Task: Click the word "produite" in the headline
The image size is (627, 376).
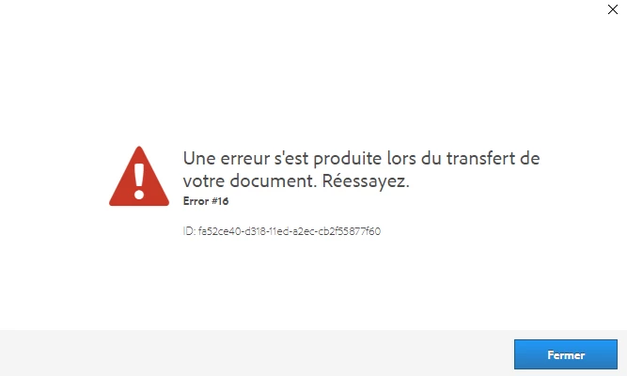Action: coord(347,159)
